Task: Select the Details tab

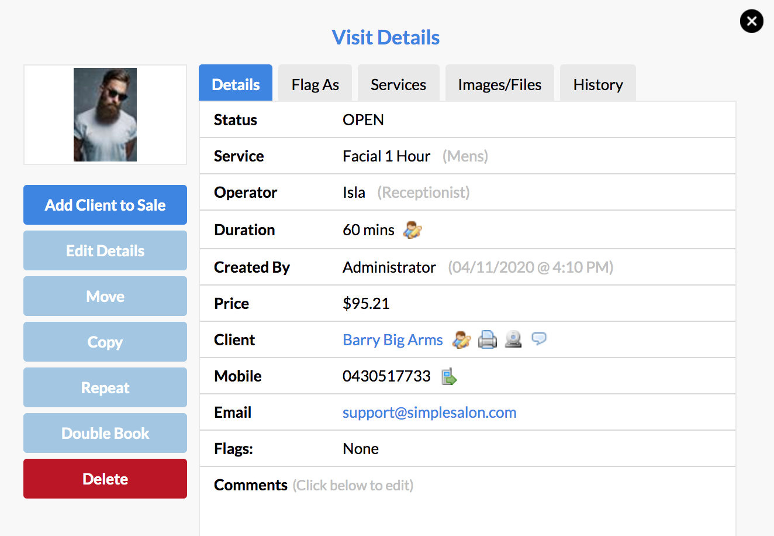Action: [236, 85]
